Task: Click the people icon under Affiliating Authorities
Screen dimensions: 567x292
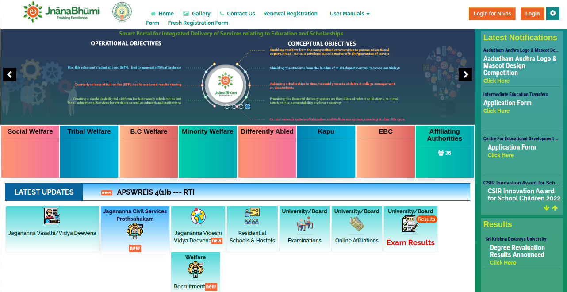Action: coord(441,153)
